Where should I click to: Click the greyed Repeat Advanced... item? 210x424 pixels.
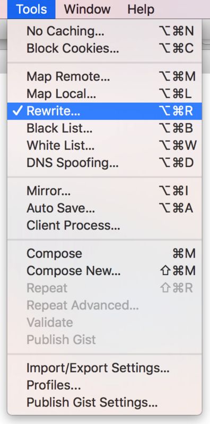pyautogui.click(x=104, y=305)
